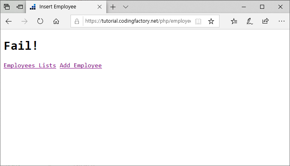Open a new tab with plus button

[113, 7]
